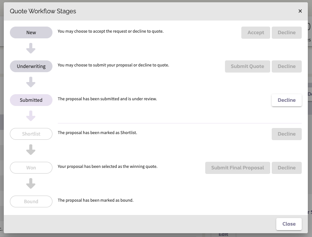Click Decline in the Submitted stage row
Screen dimensions: 312x237
[x=287, y=100]
